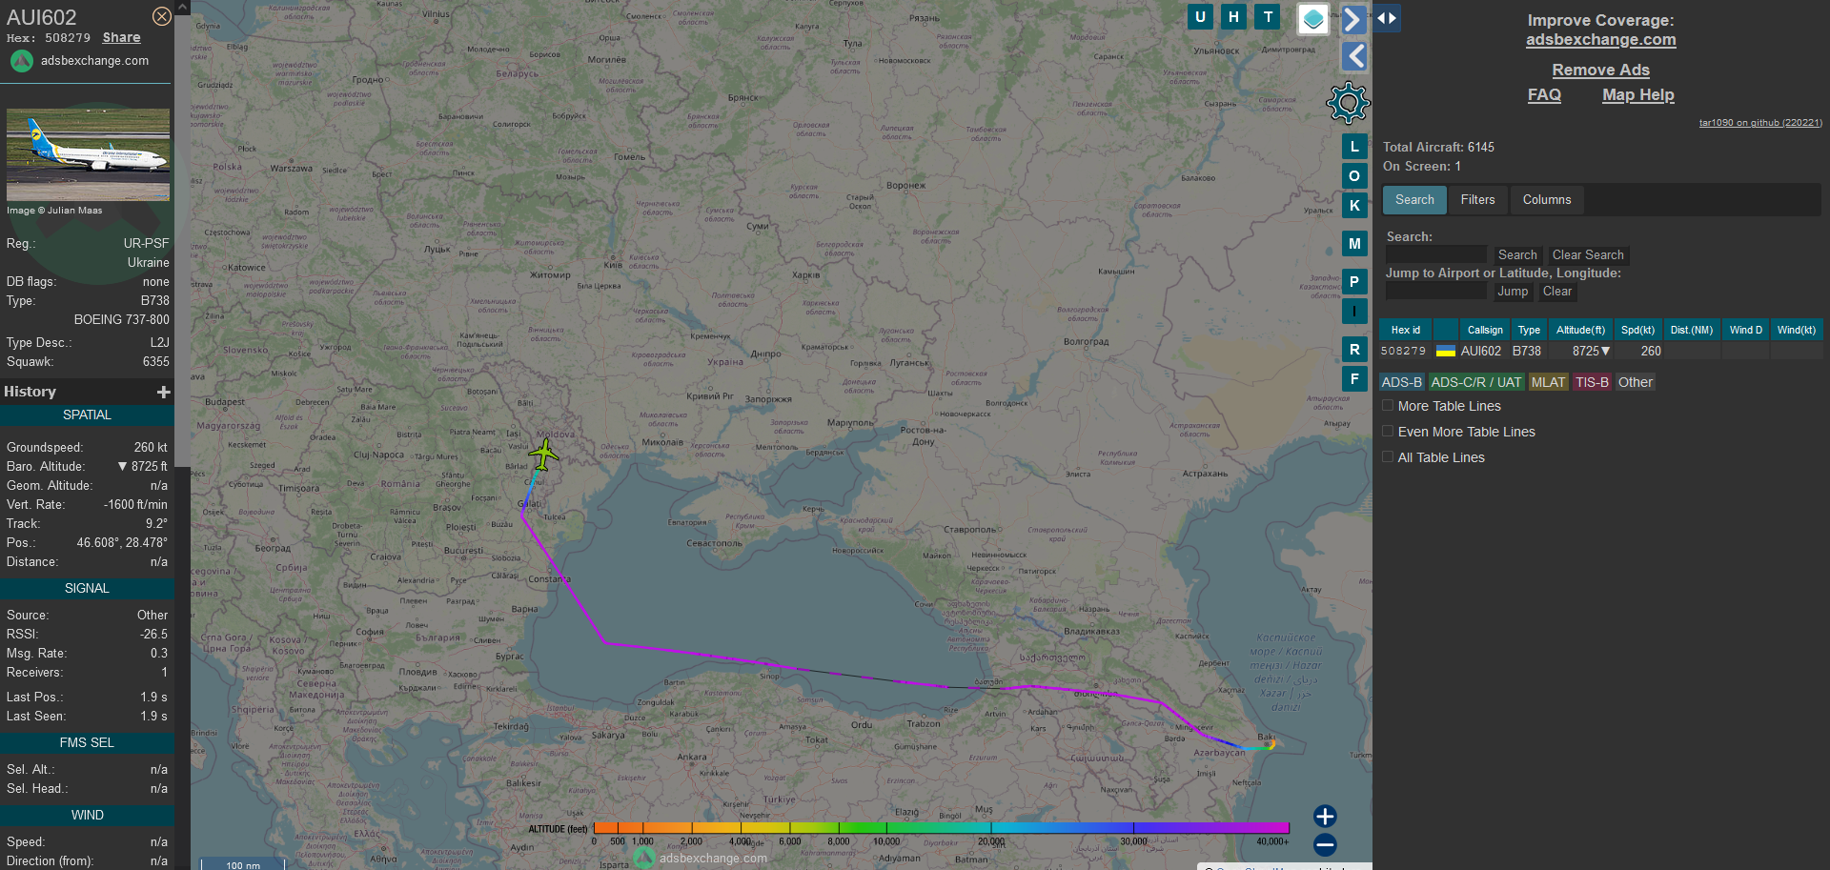Viewport: 1830px width, 870px height.
Task: Enable Even More Table Lines checkbox
Action: 1388,432
